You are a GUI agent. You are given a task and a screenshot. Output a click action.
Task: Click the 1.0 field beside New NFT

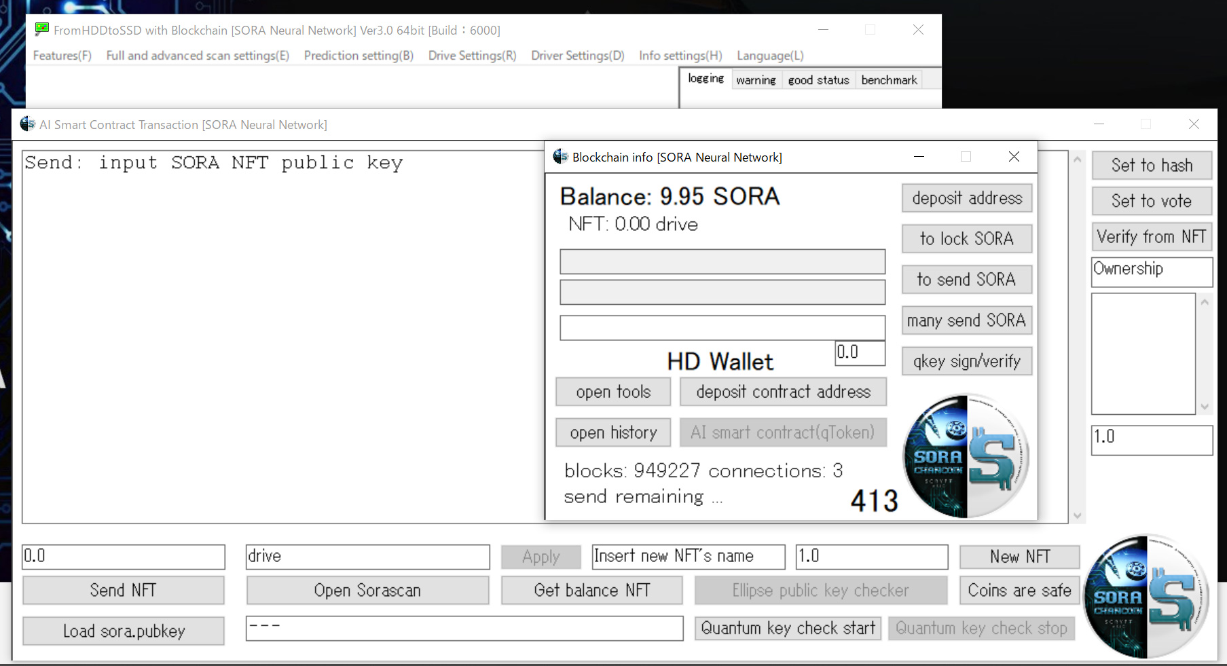tap(871, 557)
